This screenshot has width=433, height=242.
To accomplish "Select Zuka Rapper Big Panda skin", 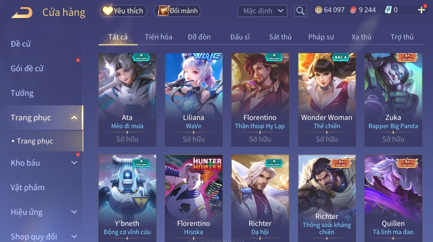I will (x=393, y=100).
